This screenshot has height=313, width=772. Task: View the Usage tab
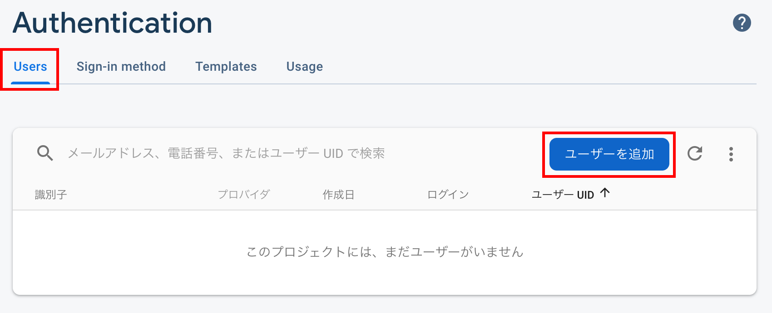pyautogui.click(x=305, y=67)
